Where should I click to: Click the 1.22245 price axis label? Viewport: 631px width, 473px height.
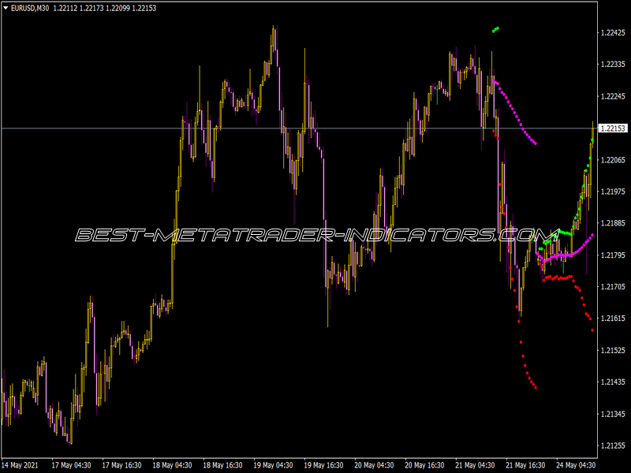click(x=613, y=96)
